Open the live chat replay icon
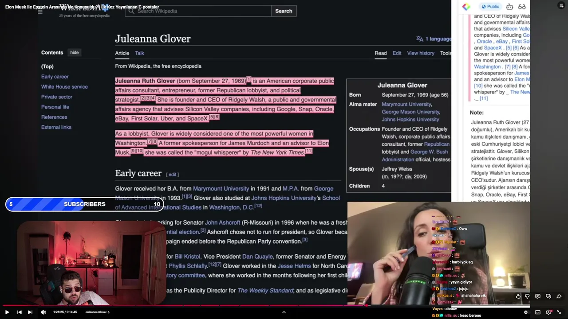The width and height of the screenshot is (568, 319). (x=548, y=296)
